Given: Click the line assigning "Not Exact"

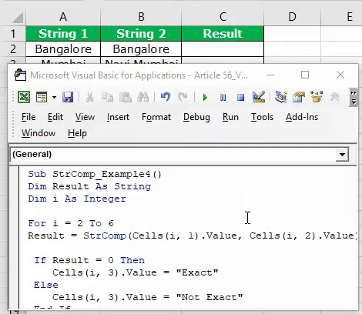Looking at the screenshot, I should point(148,297).
